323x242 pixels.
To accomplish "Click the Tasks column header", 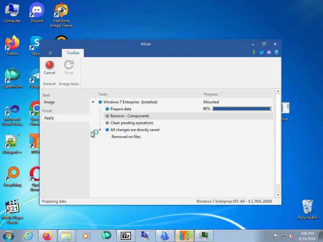I will coord(103,94).
